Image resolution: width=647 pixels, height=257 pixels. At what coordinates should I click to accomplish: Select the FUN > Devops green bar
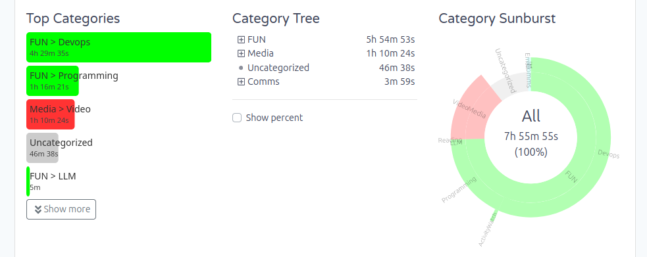pyautogui.click(x=119, y=47)
